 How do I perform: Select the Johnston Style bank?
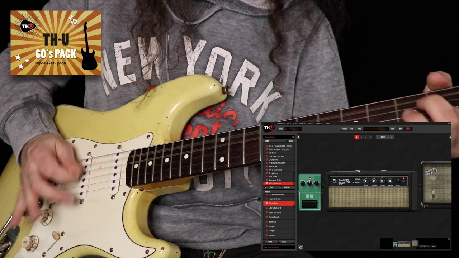[279, 180]
